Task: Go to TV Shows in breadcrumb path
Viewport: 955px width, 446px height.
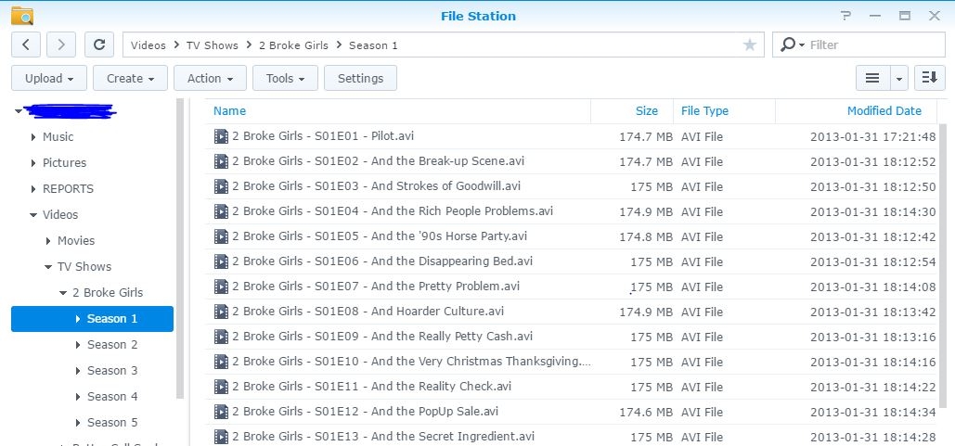Action: click(x=212, y=45)
